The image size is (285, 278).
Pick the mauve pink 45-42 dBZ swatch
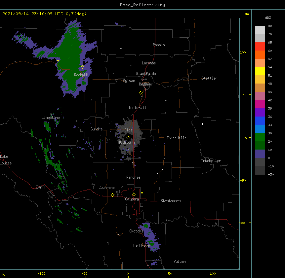pos(260,96)
